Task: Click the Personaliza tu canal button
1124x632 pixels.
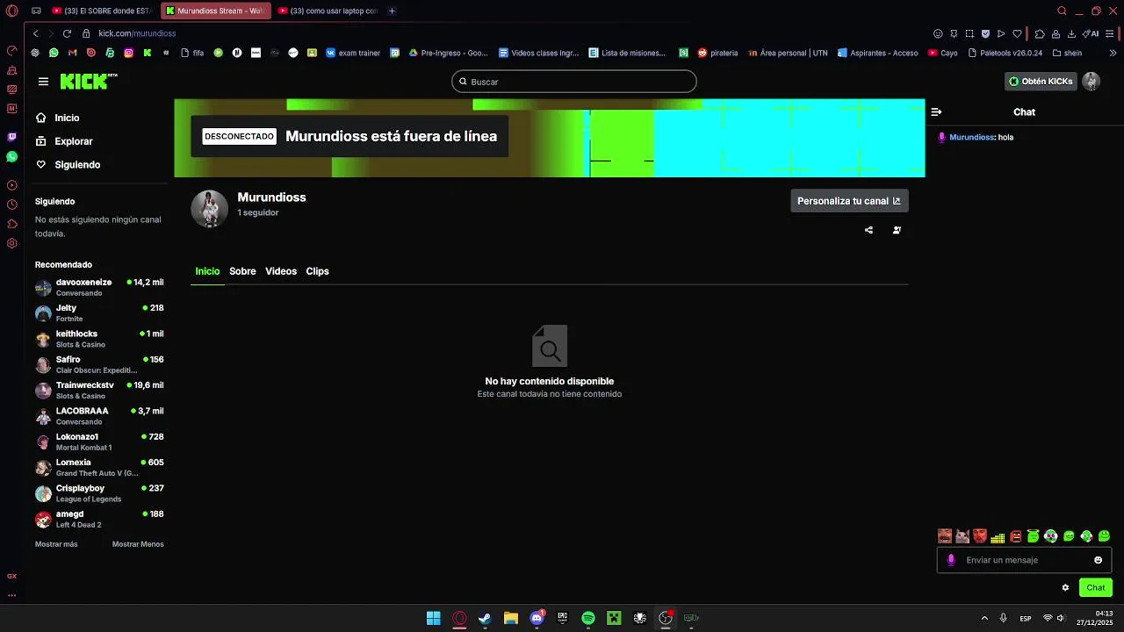Action: [x=849, y=201]
